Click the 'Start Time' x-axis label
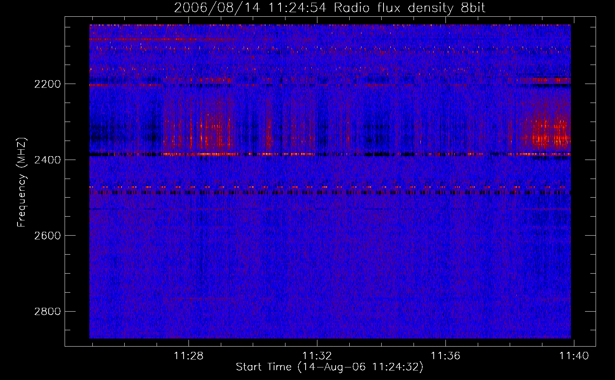 click(x=329, y=367)
